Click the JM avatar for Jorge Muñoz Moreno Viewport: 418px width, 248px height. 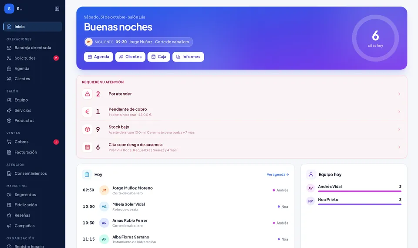coord(104,190)
